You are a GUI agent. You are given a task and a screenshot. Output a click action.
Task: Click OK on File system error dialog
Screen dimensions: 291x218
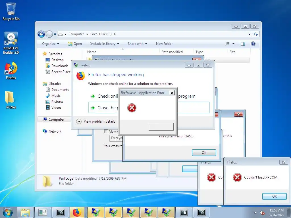coord(204,153)
